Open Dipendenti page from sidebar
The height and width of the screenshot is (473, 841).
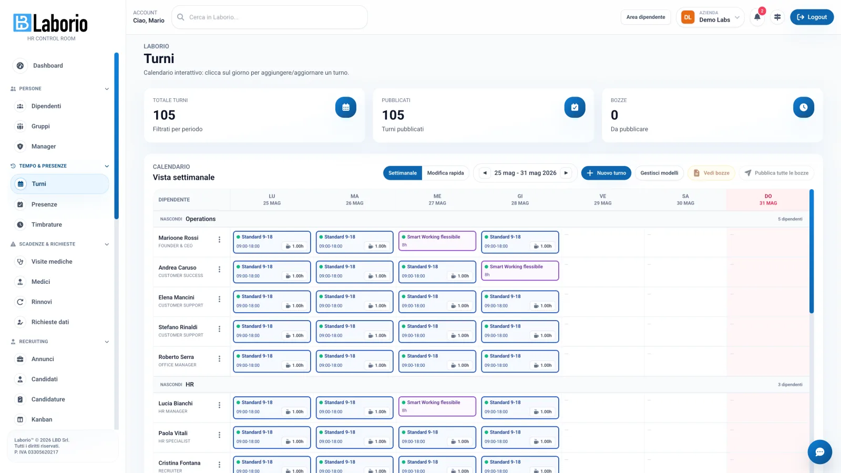click(59, 106)
